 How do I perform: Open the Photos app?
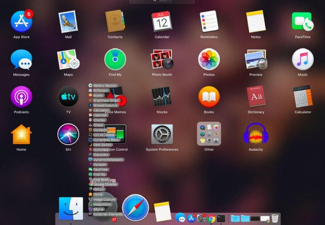tap(209, 60)
